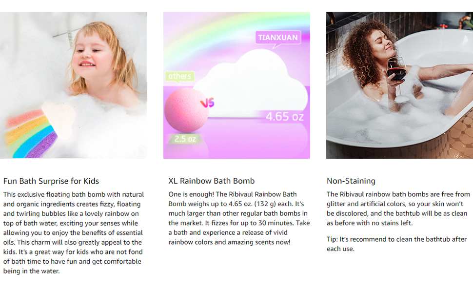Click 'Fun Bath Surprise for Kids' heading
Screen dimensions: 473x293
pyautogui.click(x=51, y=181)
